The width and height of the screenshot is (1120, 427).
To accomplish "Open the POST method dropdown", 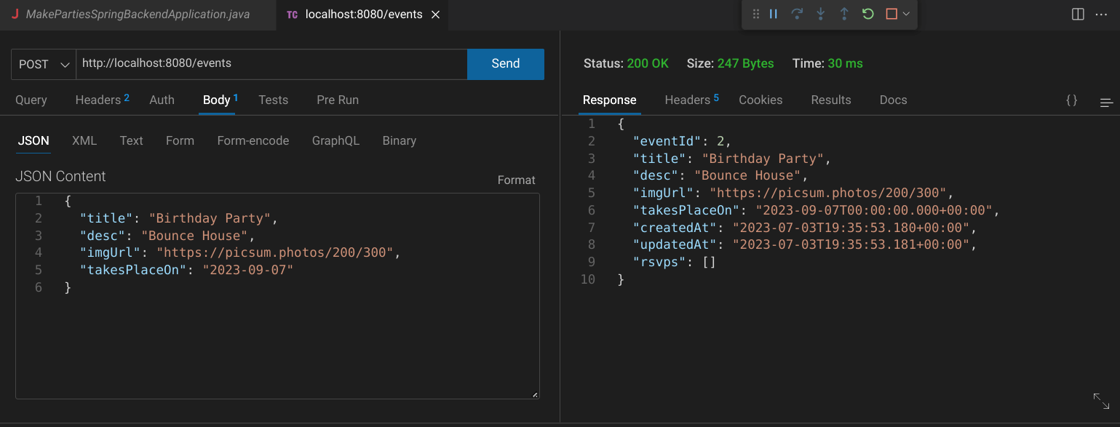I will point(44,64).
